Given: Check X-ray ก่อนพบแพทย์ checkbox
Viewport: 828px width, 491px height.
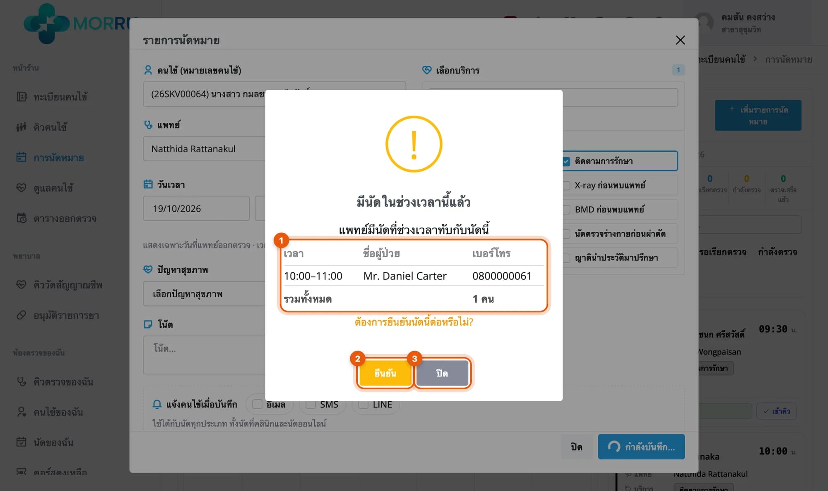Looking at the screenshot, I should pos(566,185).
